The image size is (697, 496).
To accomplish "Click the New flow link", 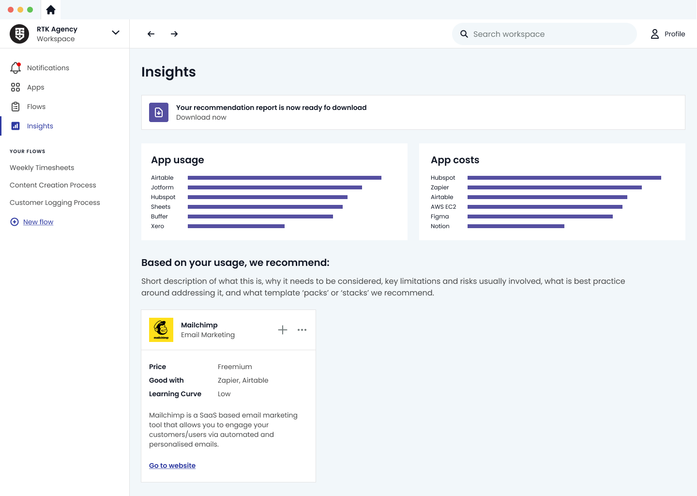I will pyautogui.click(x=38, y=222).
